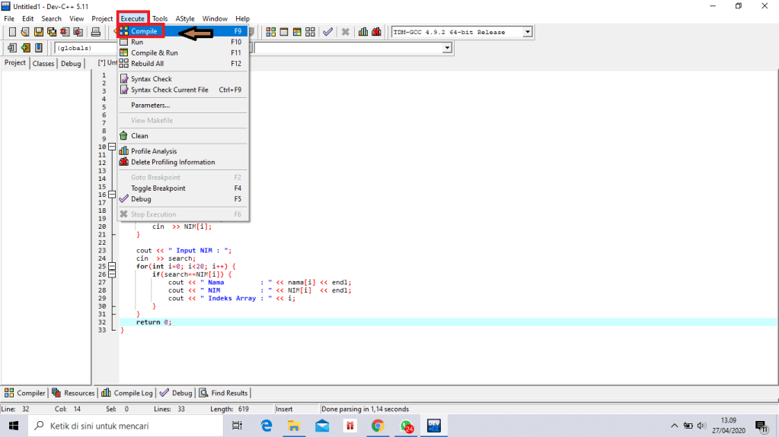Image resolution: width=779 pixels, height=437 pixels.
Task: Switch to the Classes tab
Action: click(43, 64)
